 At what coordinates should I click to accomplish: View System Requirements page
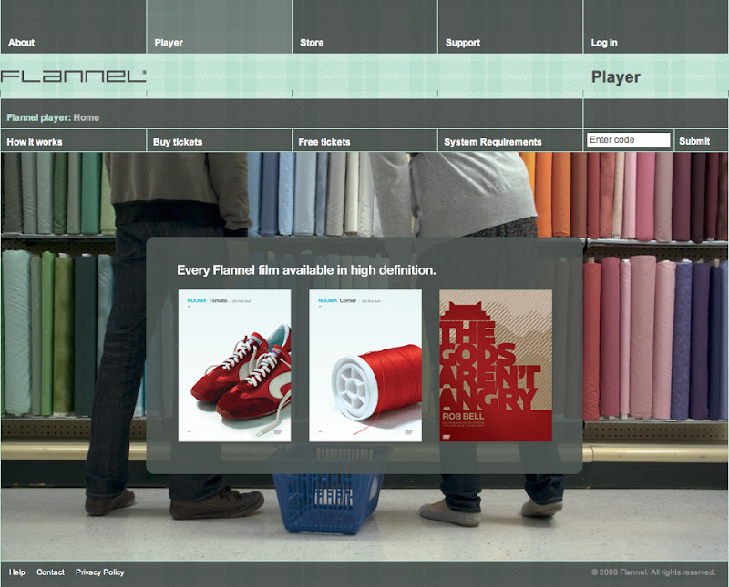click(x=492, y=142)
